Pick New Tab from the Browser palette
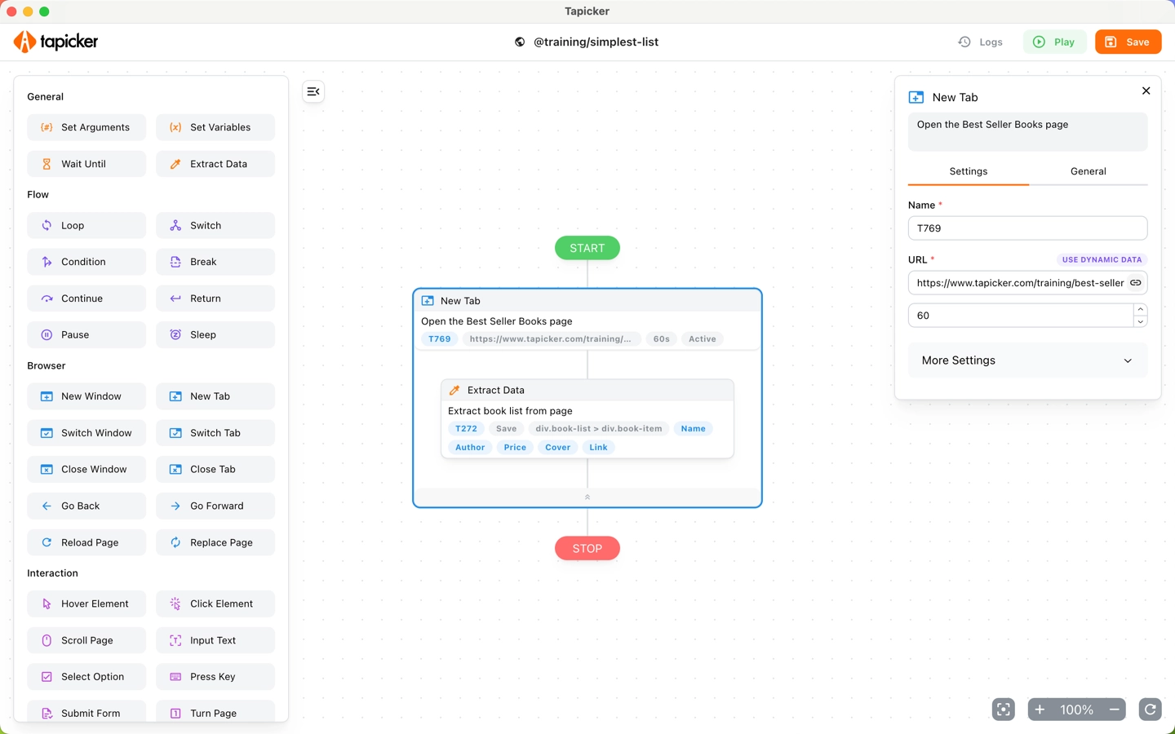The height and width of the screenshot is (734, 1175). pyautogui.click(x=215, y=396)
